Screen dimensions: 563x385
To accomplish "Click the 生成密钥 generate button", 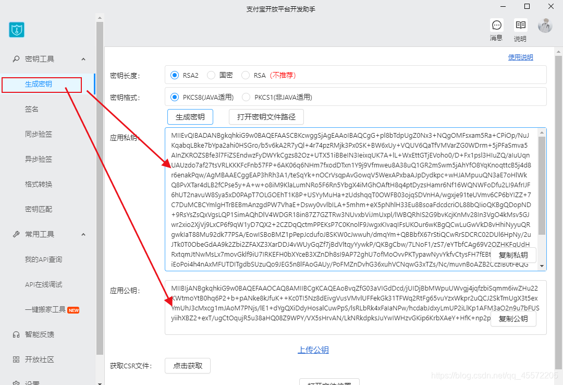I will click(190, 117).
